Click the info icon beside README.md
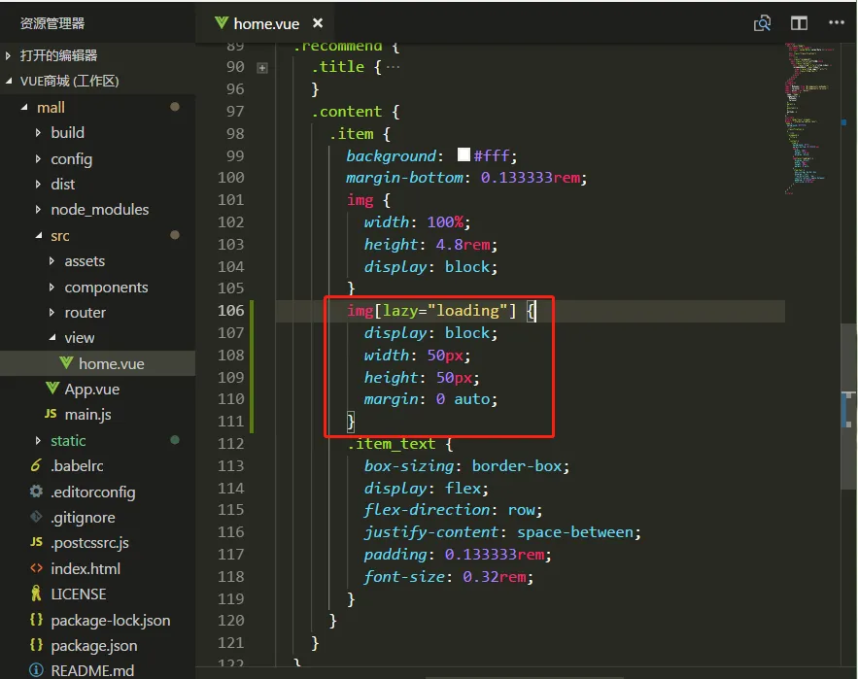Viewport: 858px width, 679px height. point(37,670)
